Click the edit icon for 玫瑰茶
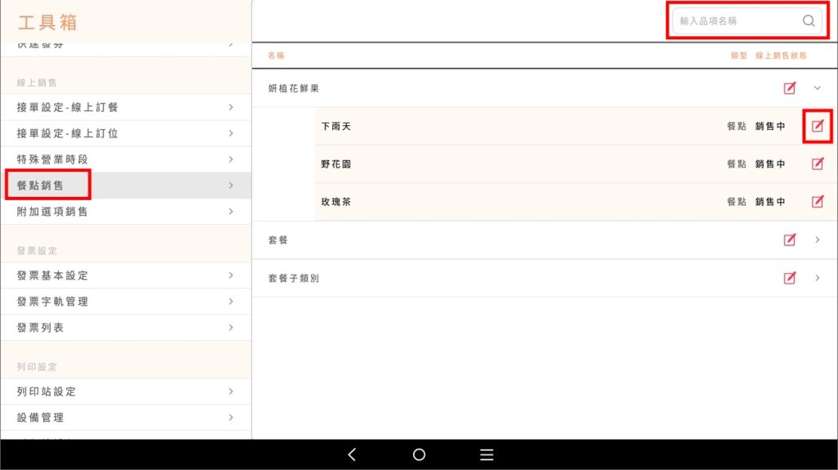Image resolution: width=838 pixels, height=470 pixels. [817, 202]
